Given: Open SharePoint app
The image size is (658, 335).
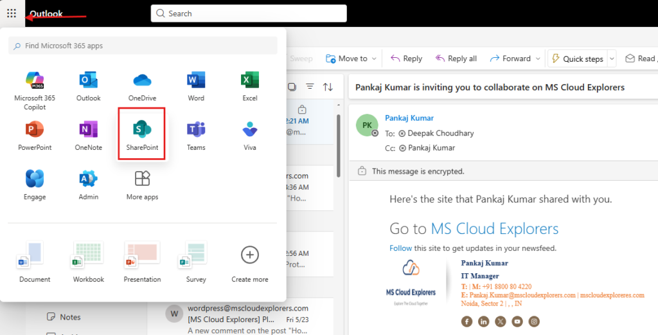Looking at the screenshot, I should (142, 134).
